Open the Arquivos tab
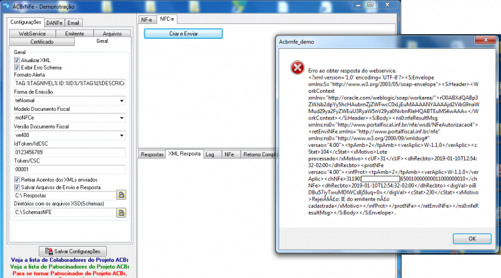The image size is (501, 278). [112, 33]
